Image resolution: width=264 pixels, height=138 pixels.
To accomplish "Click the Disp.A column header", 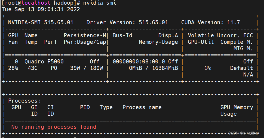I will [x=168, y=35].
